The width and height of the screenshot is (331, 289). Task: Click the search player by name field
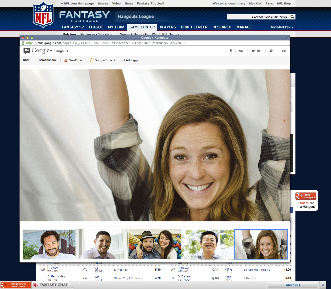click(258, 17)
